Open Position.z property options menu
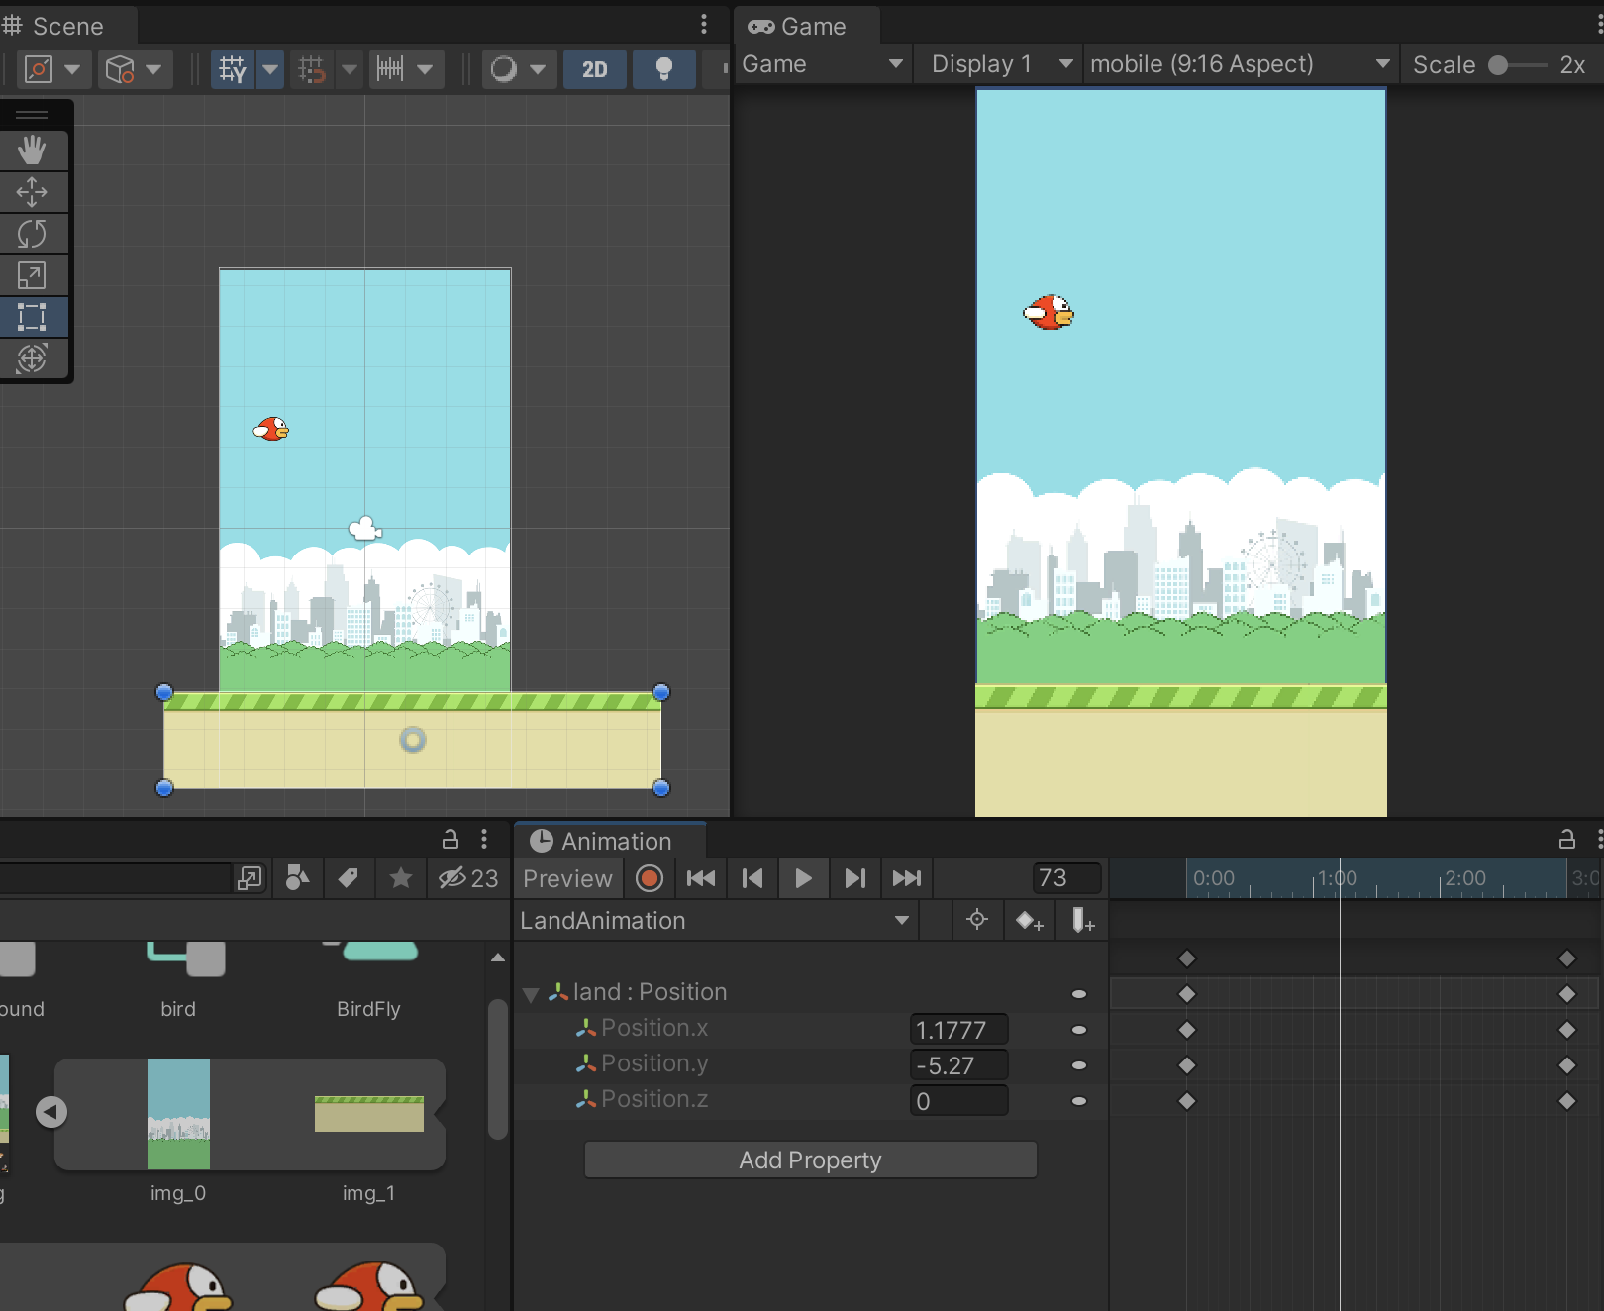The height and width of the screenshot is (1311, 1604). click(1079, 1101)
